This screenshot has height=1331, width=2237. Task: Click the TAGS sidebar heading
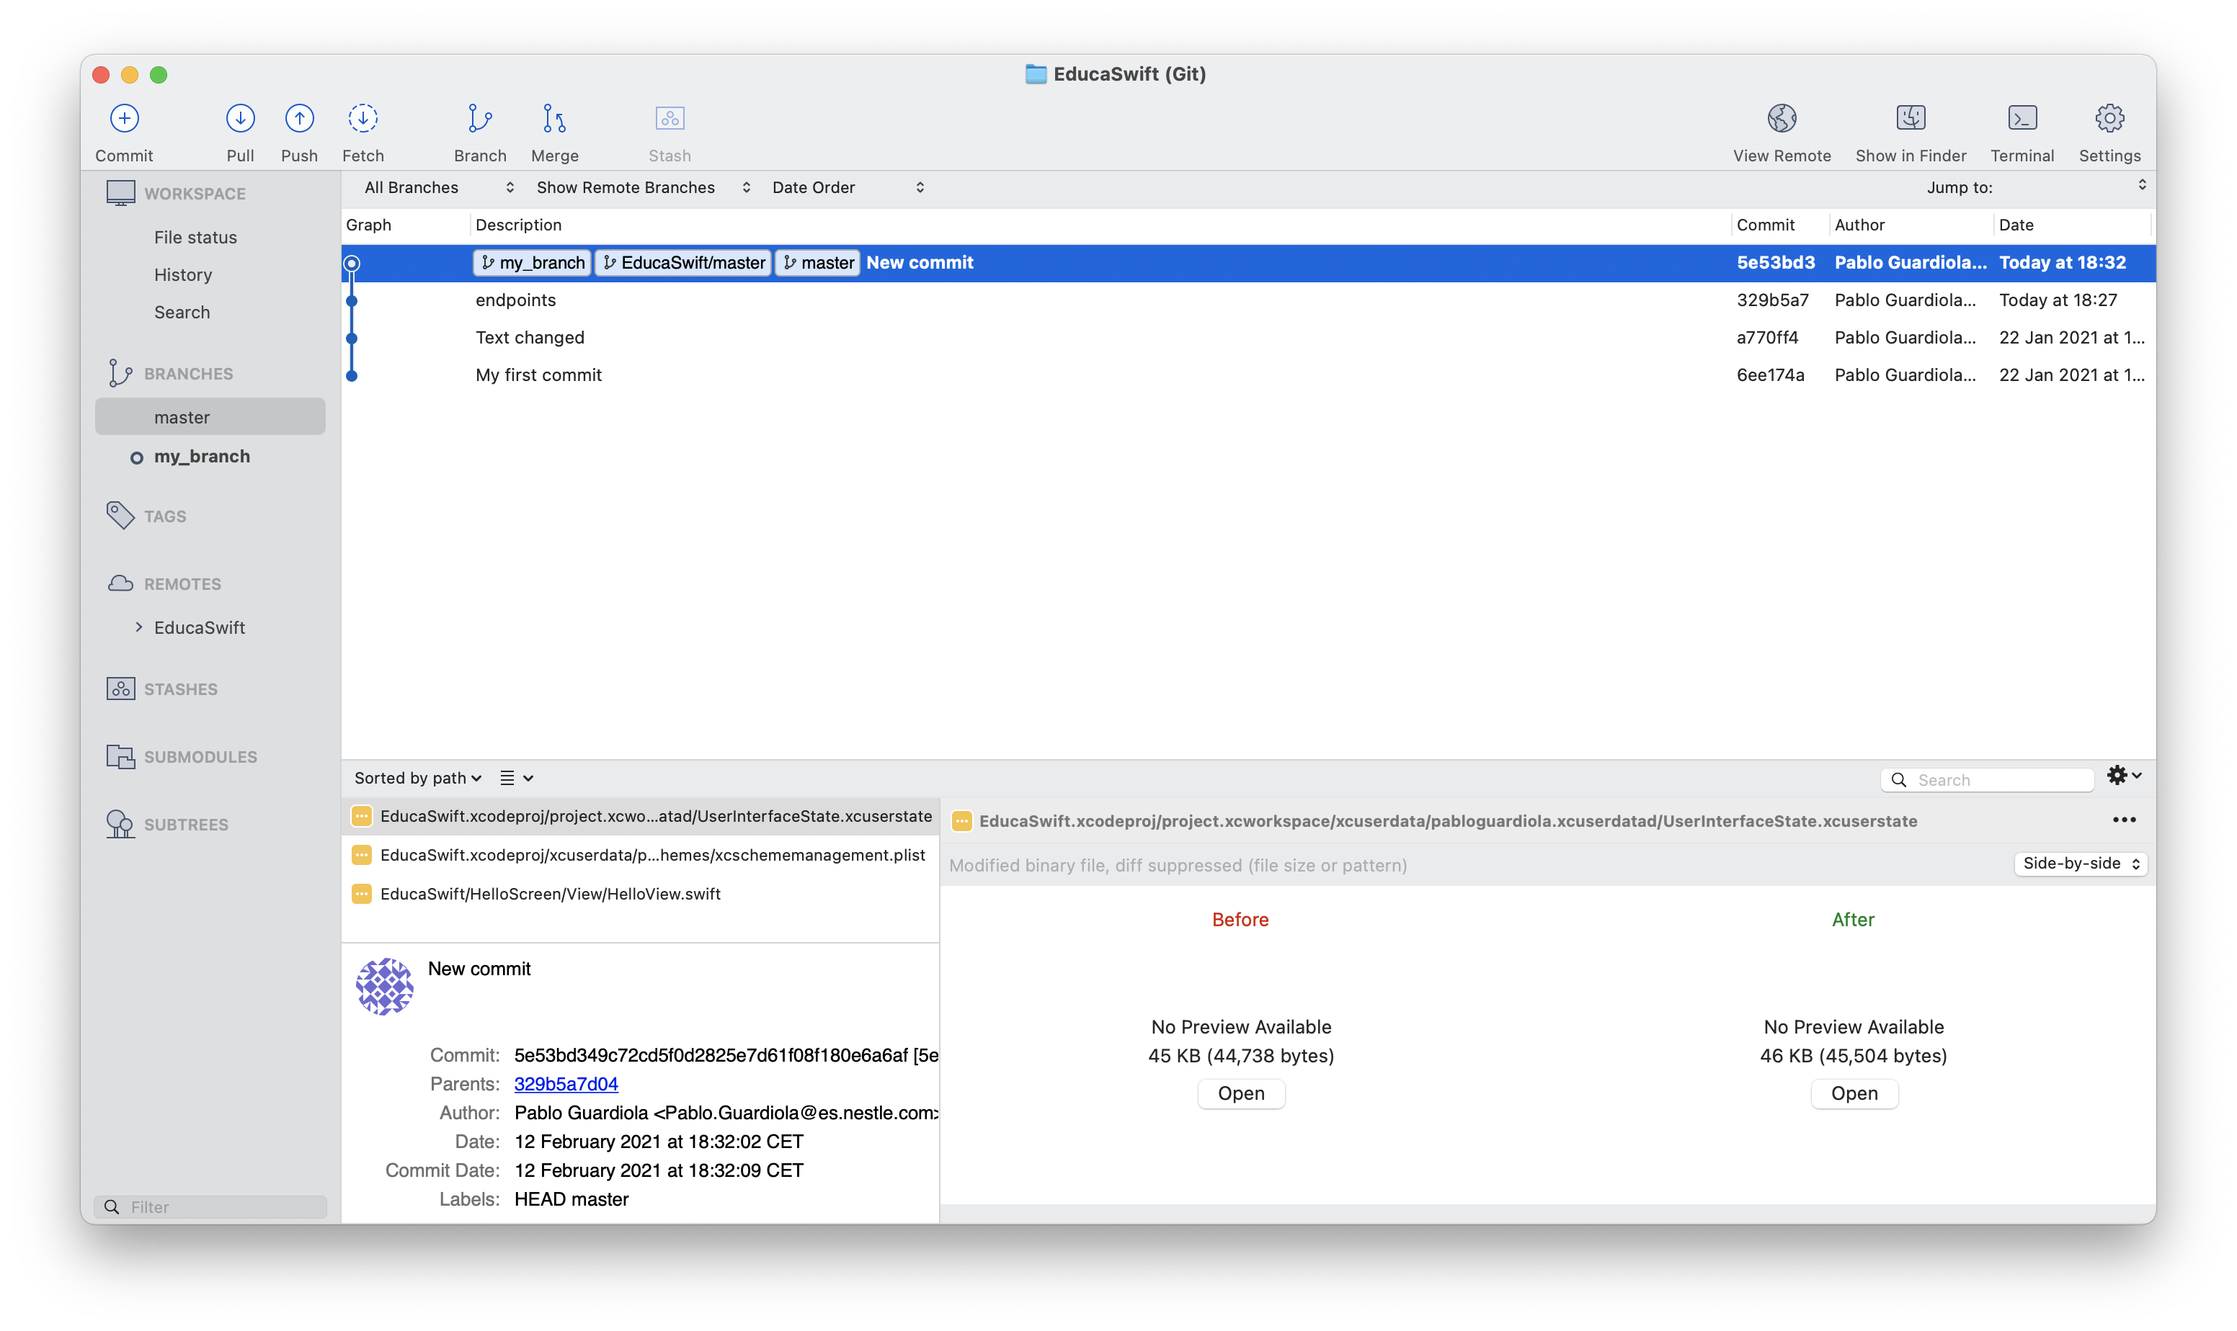[x=165, y=516]
